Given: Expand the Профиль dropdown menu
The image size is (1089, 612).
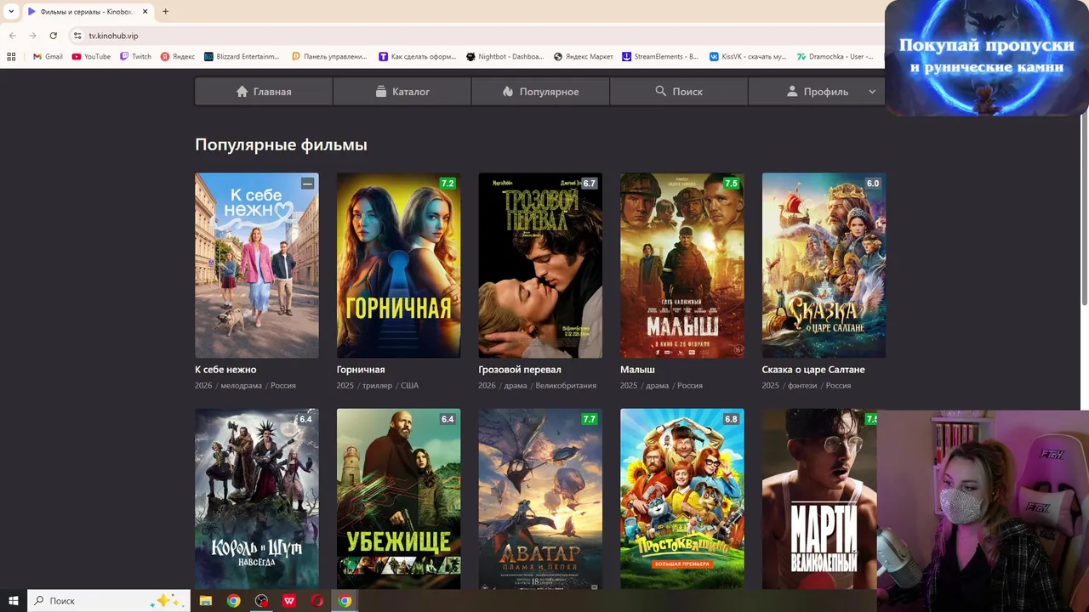Looking at the screenshot, I should tap(817, 92).
